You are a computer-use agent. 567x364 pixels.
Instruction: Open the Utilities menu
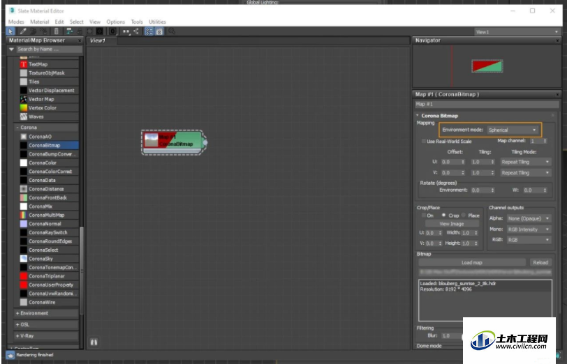point(157,22)
